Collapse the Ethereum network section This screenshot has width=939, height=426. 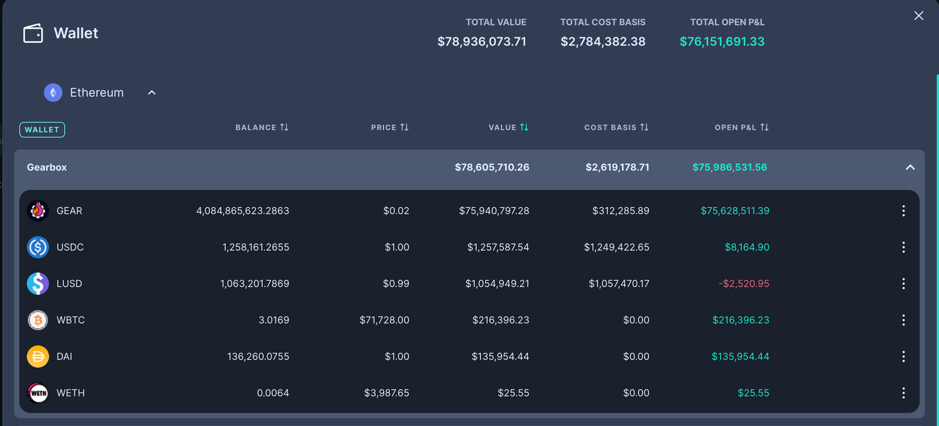click(x=151, y=92)
